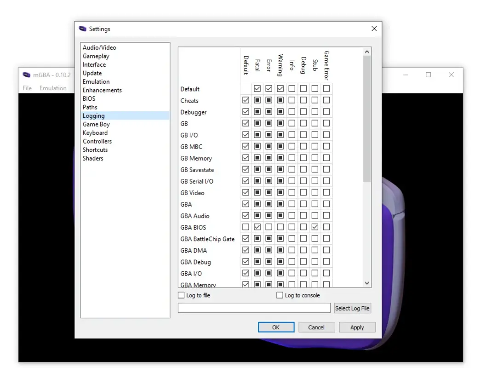
Task: Enable Info logging for the Default category
Action: tap(291, 88)
